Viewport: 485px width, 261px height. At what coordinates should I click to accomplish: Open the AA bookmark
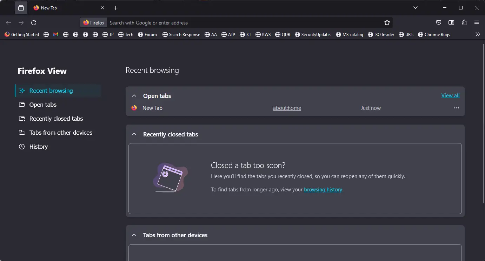211,35
